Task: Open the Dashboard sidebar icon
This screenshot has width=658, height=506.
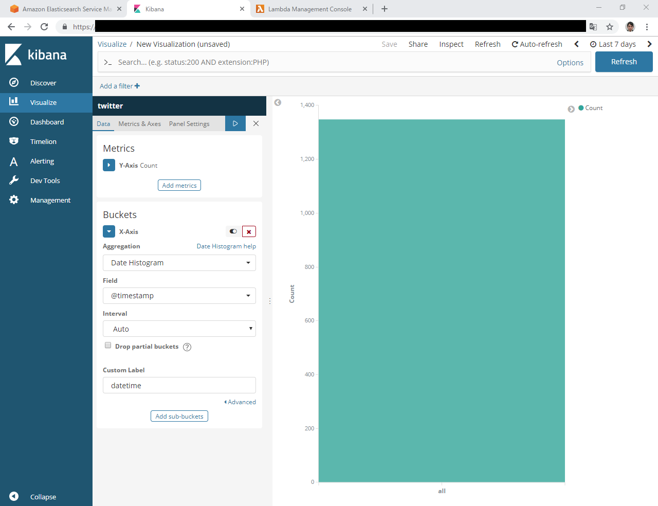Action: tap(14, 122)
